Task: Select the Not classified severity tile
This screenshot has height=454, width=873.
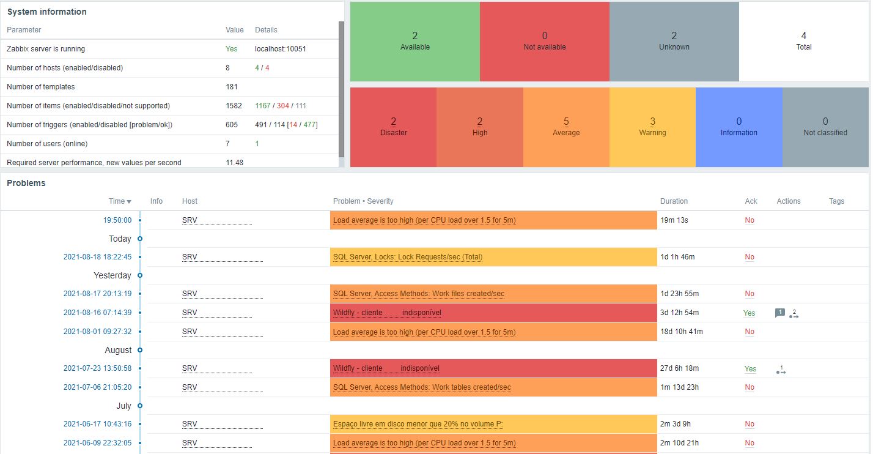Action: pyautogui.click(x=825, y=127)
